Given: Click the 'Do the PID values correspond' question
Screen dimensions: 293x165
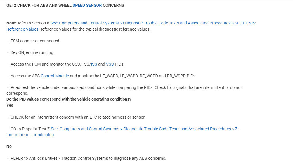Looking at the screenshot, I should coord(69,99).
